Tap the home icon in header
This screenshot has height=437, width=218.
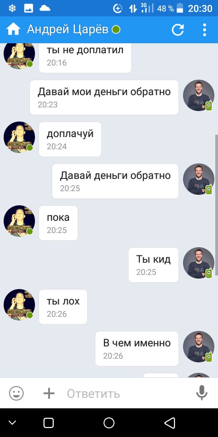13,30
